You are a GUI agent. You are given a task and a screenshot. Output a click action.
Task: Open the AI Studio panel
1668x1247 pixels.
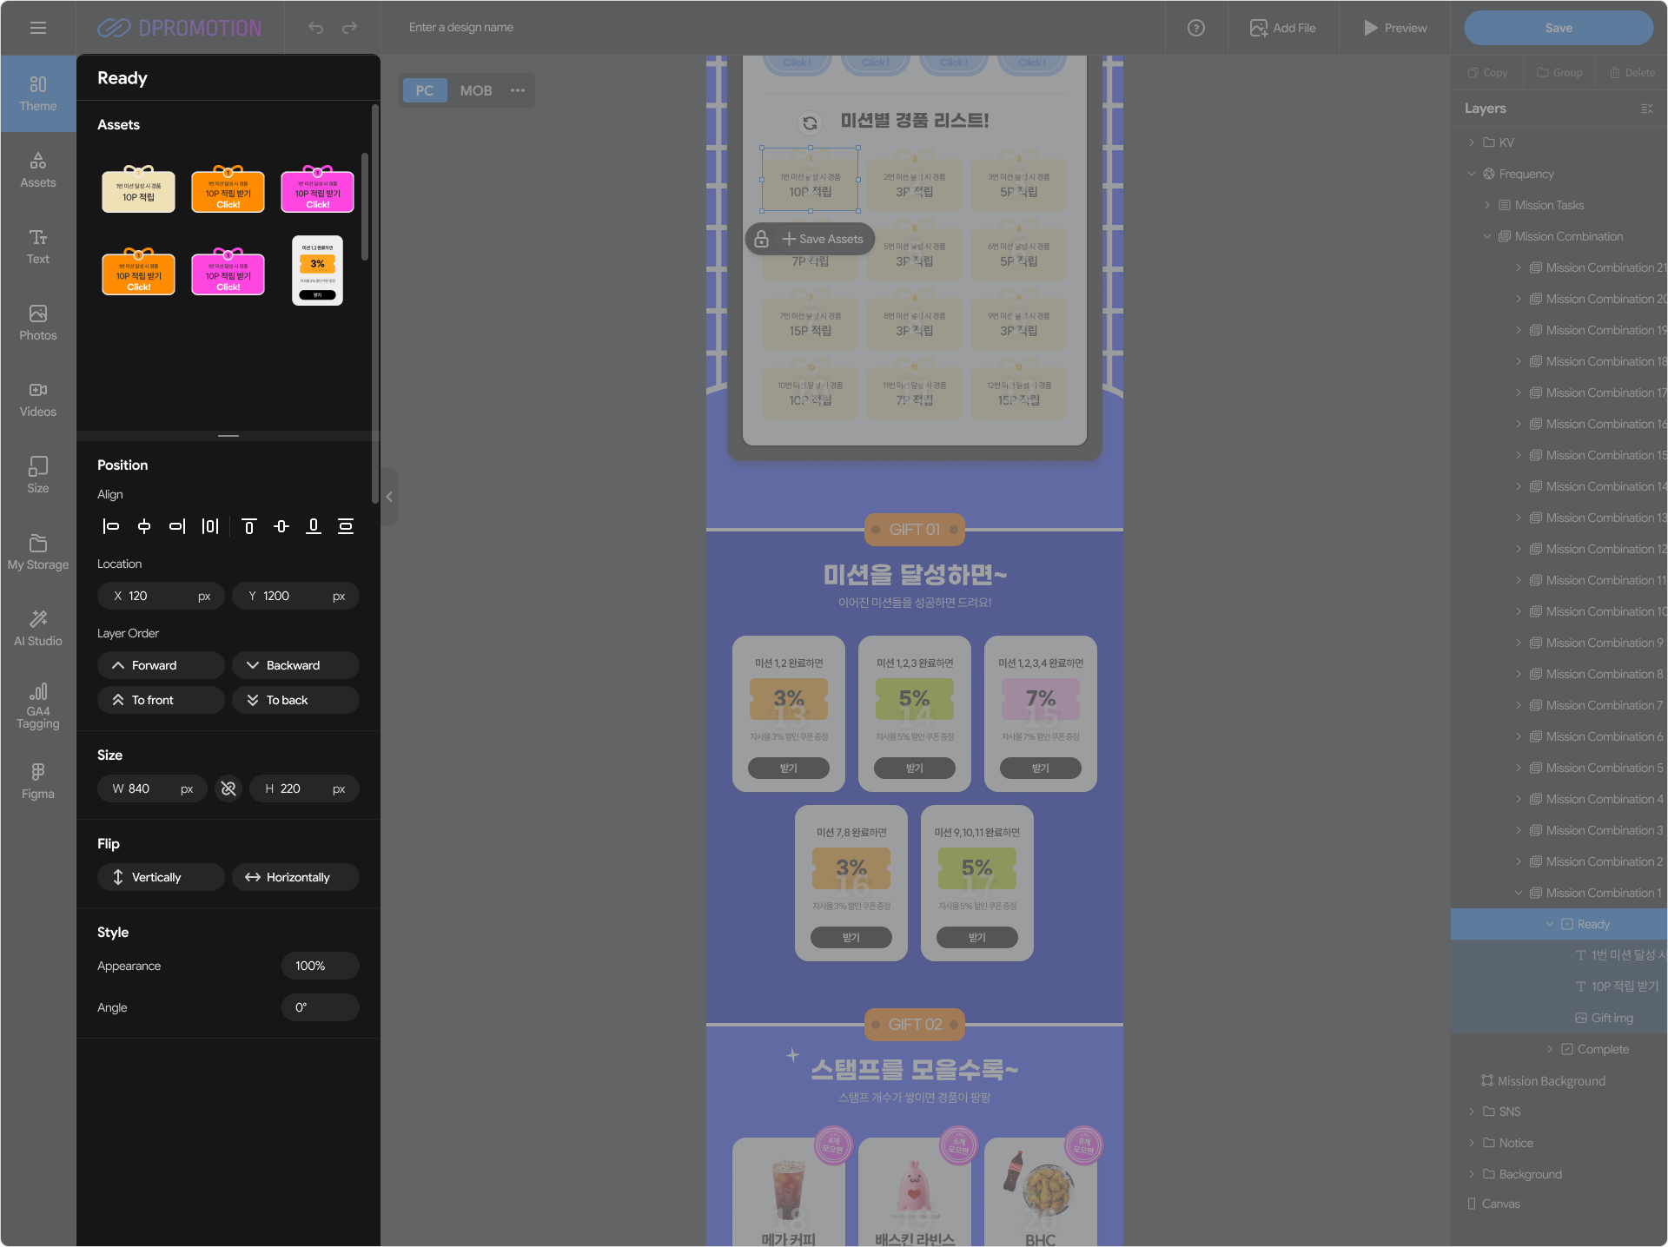point(38,629)
